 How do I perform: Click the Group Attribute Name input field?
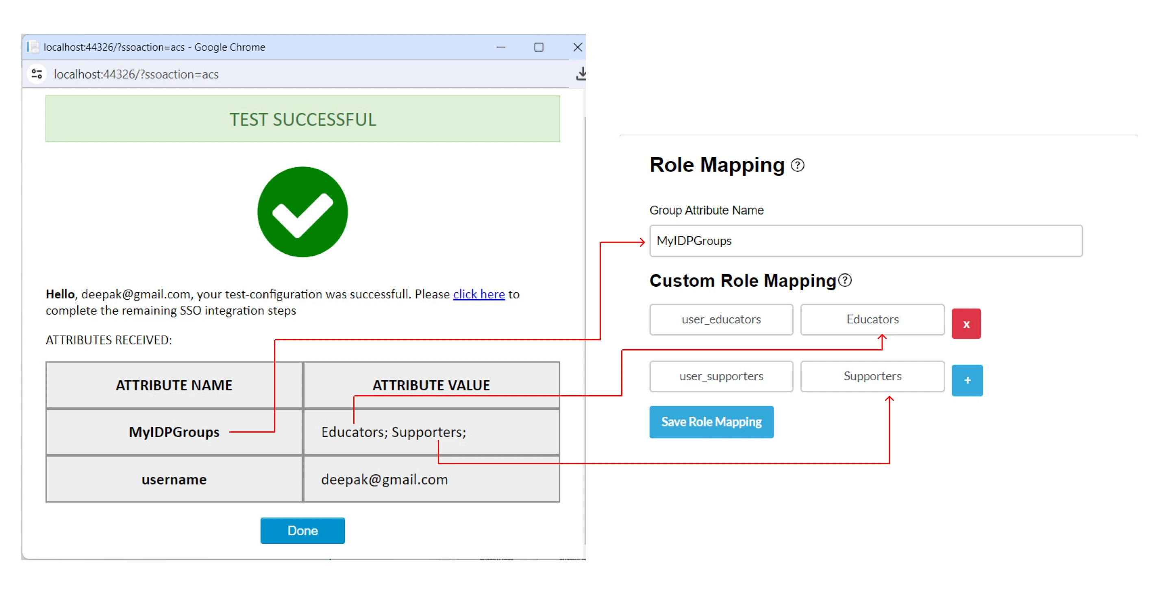(x=865, y=241)
